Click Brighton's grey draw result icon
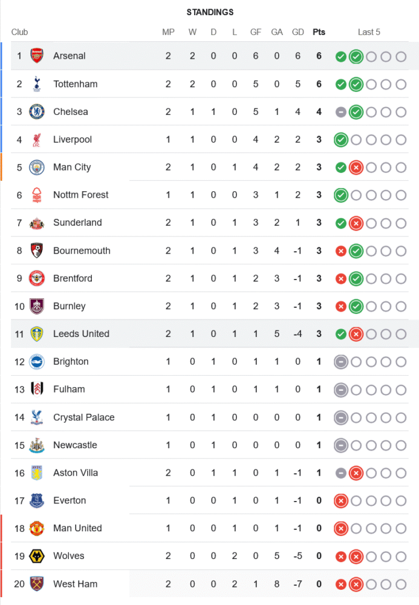Viewport: 419px width, 605px height. 341,362
